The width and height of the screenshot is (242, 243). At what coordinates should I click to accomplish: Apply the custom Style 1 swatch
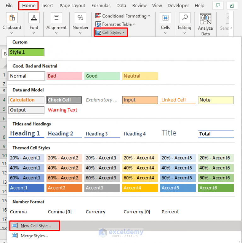click(26, 52)
